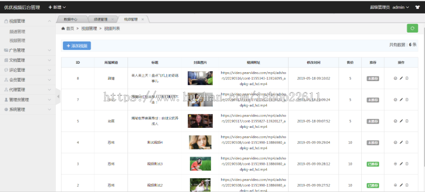Image resolution: width=425 pixels, height=192 pixels.
Task: Edit the video with ID 5
Action: pos(401,121)
